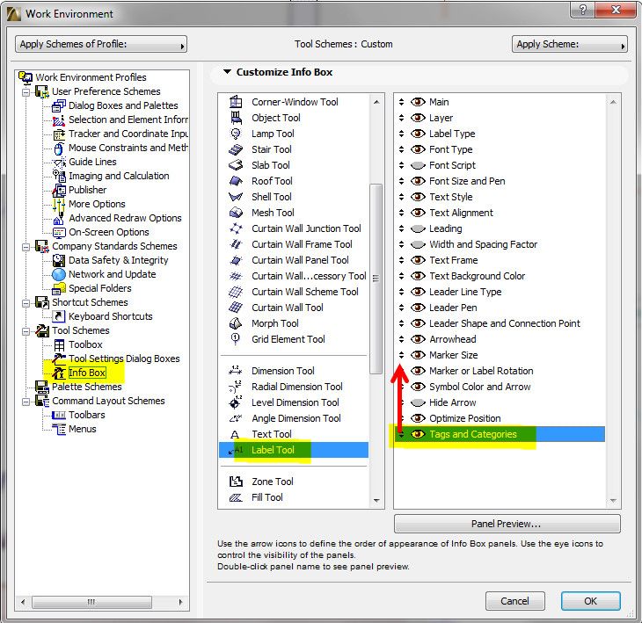Viewport: 642px width, 623px height.
Task: Open Apply Schemes of Profile dropdown
Action: (x=101, y=44)
